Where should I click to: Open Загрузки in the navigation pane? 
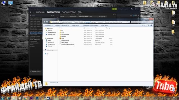[x=50, y=31]
